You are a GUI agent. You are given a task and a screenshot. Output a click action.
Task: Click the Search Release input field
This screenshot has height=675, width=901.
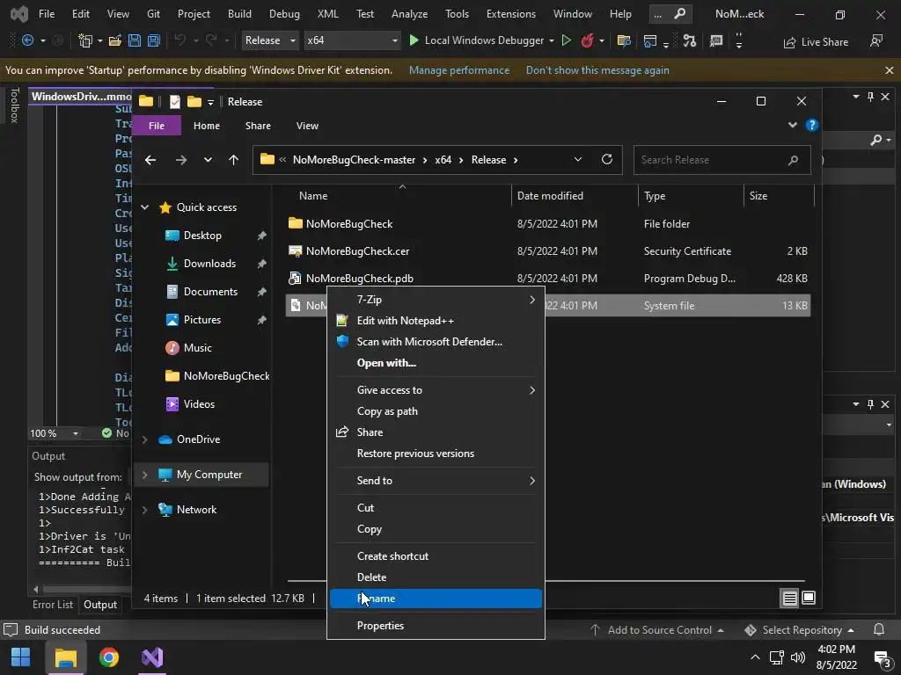(722, 160)
